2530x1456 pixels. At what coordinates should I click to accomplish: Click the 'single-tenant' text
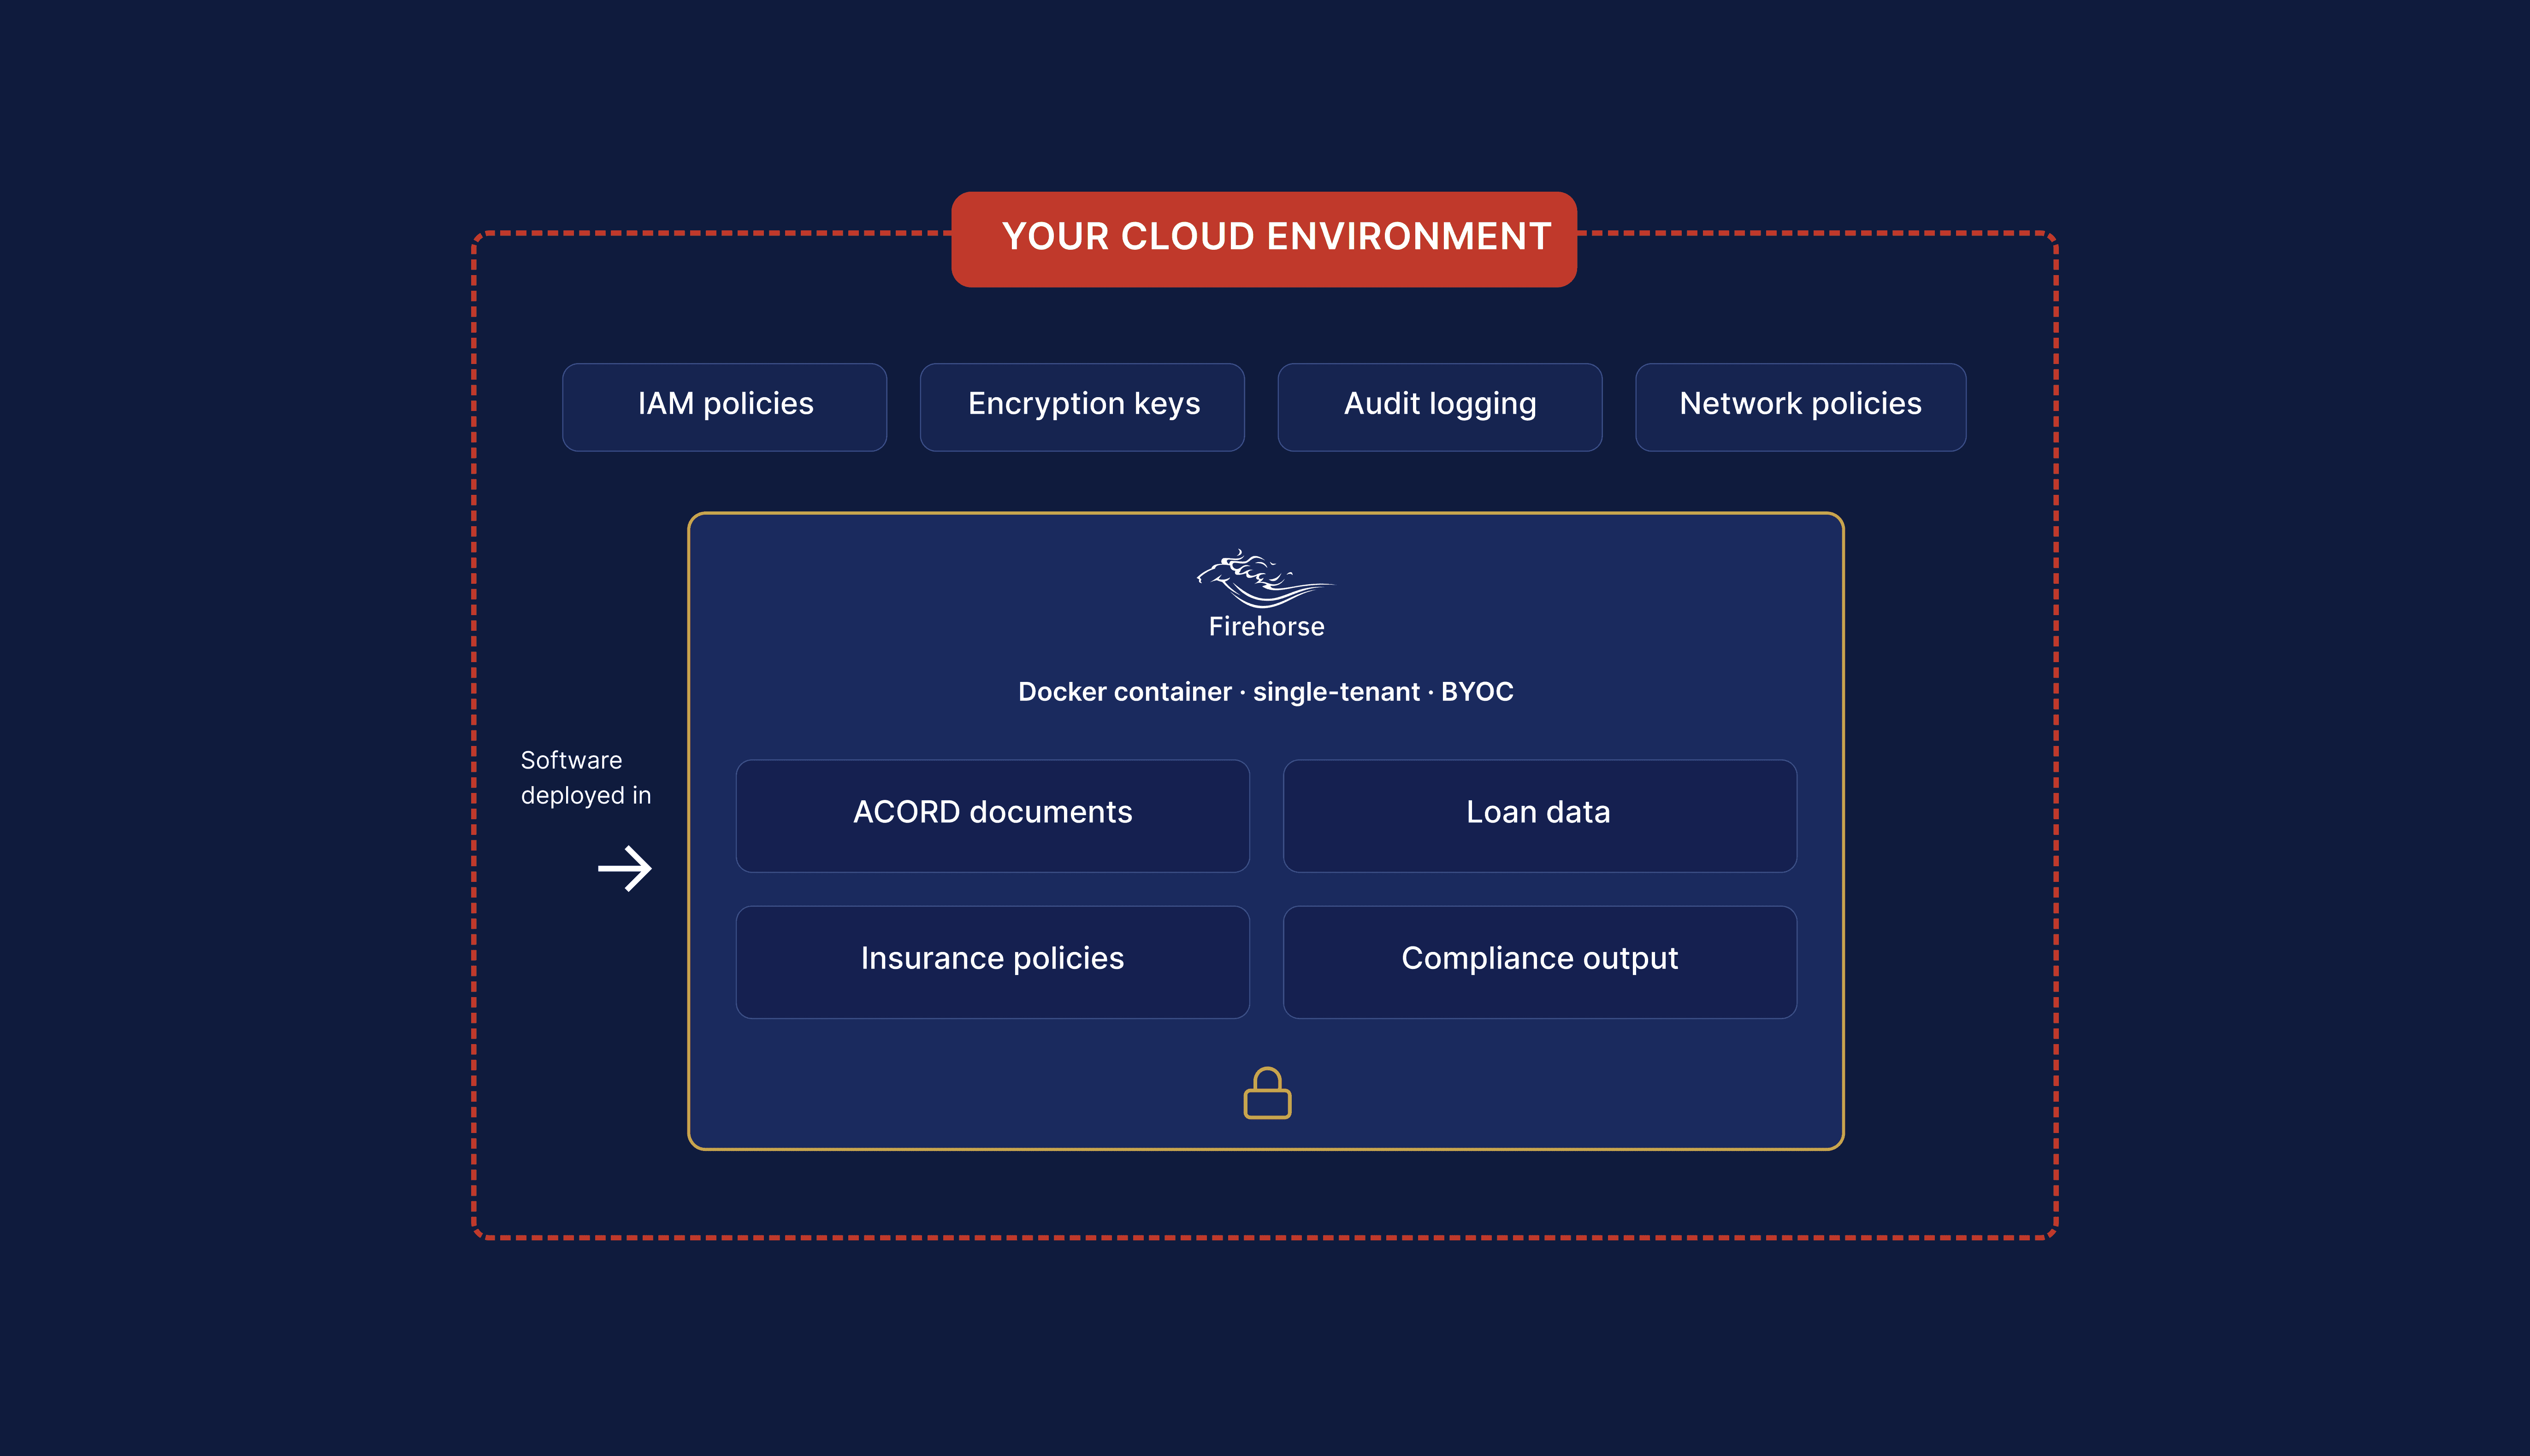[x=1336, y=692]
